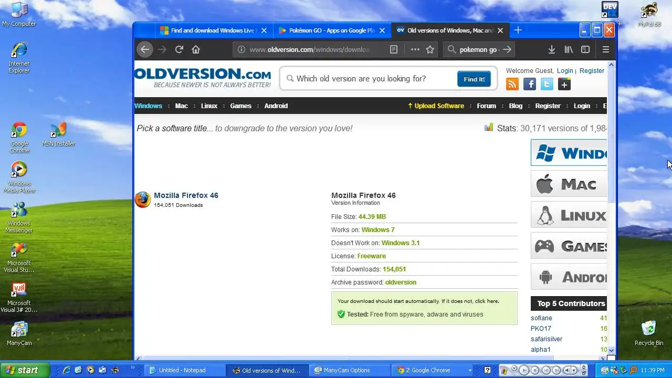Viewport: 672px width, 378px height.
Task: Open the Mac platform banner
Action: (x=569, y=184)
